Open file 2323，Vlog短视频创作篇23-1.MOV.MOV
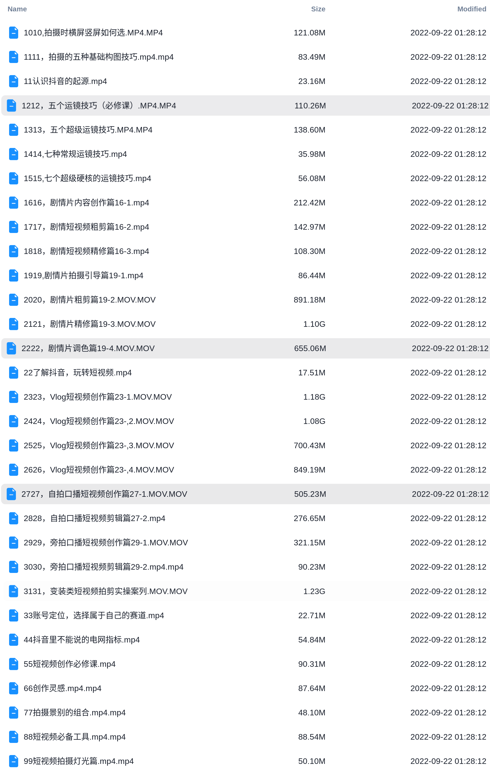 (97, 397)
